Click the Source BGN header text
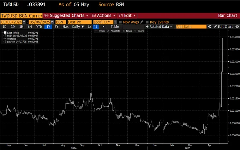The width and height of the screenshot is (240, 150). pos(111,5)
